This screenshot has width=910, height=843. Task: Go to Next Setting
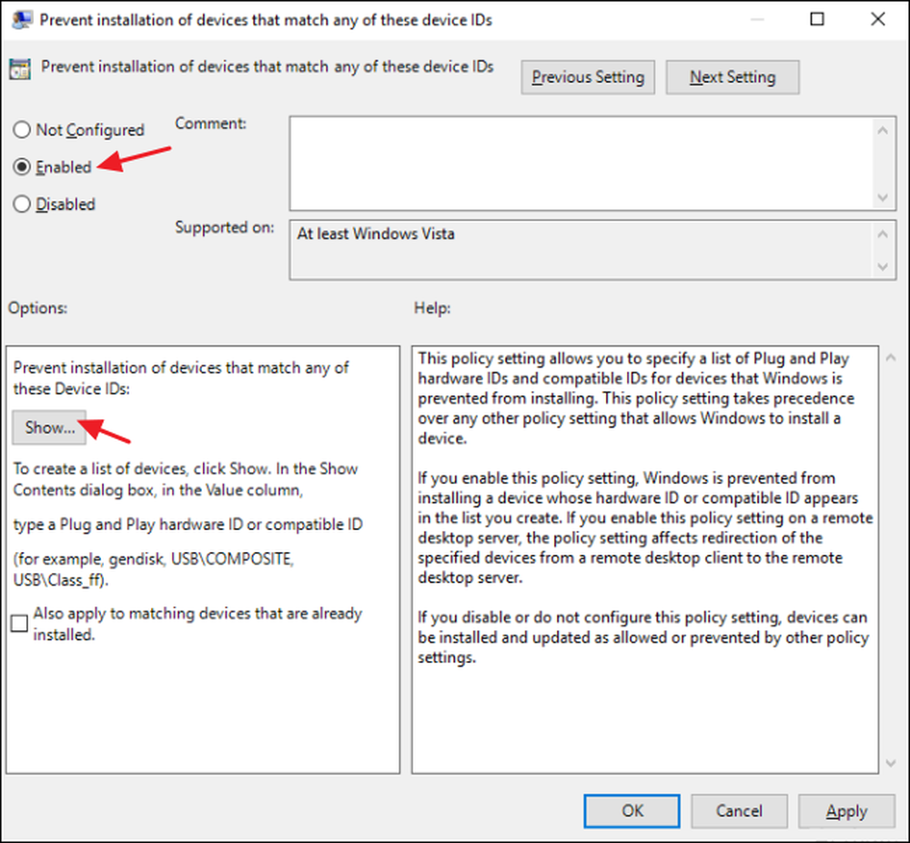pos(733,77)
